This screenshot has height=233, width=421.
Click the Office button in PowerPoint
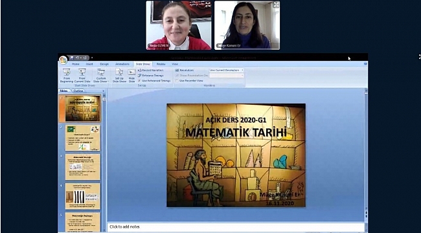pyautogui.click(x=63, y=60)
